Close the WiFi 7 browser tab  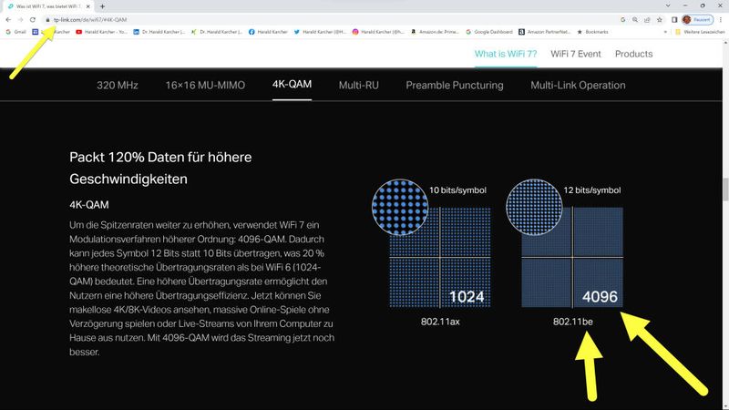87,6
